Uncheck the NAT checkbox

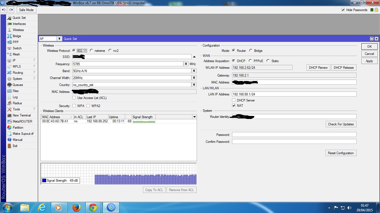[234, 106]
